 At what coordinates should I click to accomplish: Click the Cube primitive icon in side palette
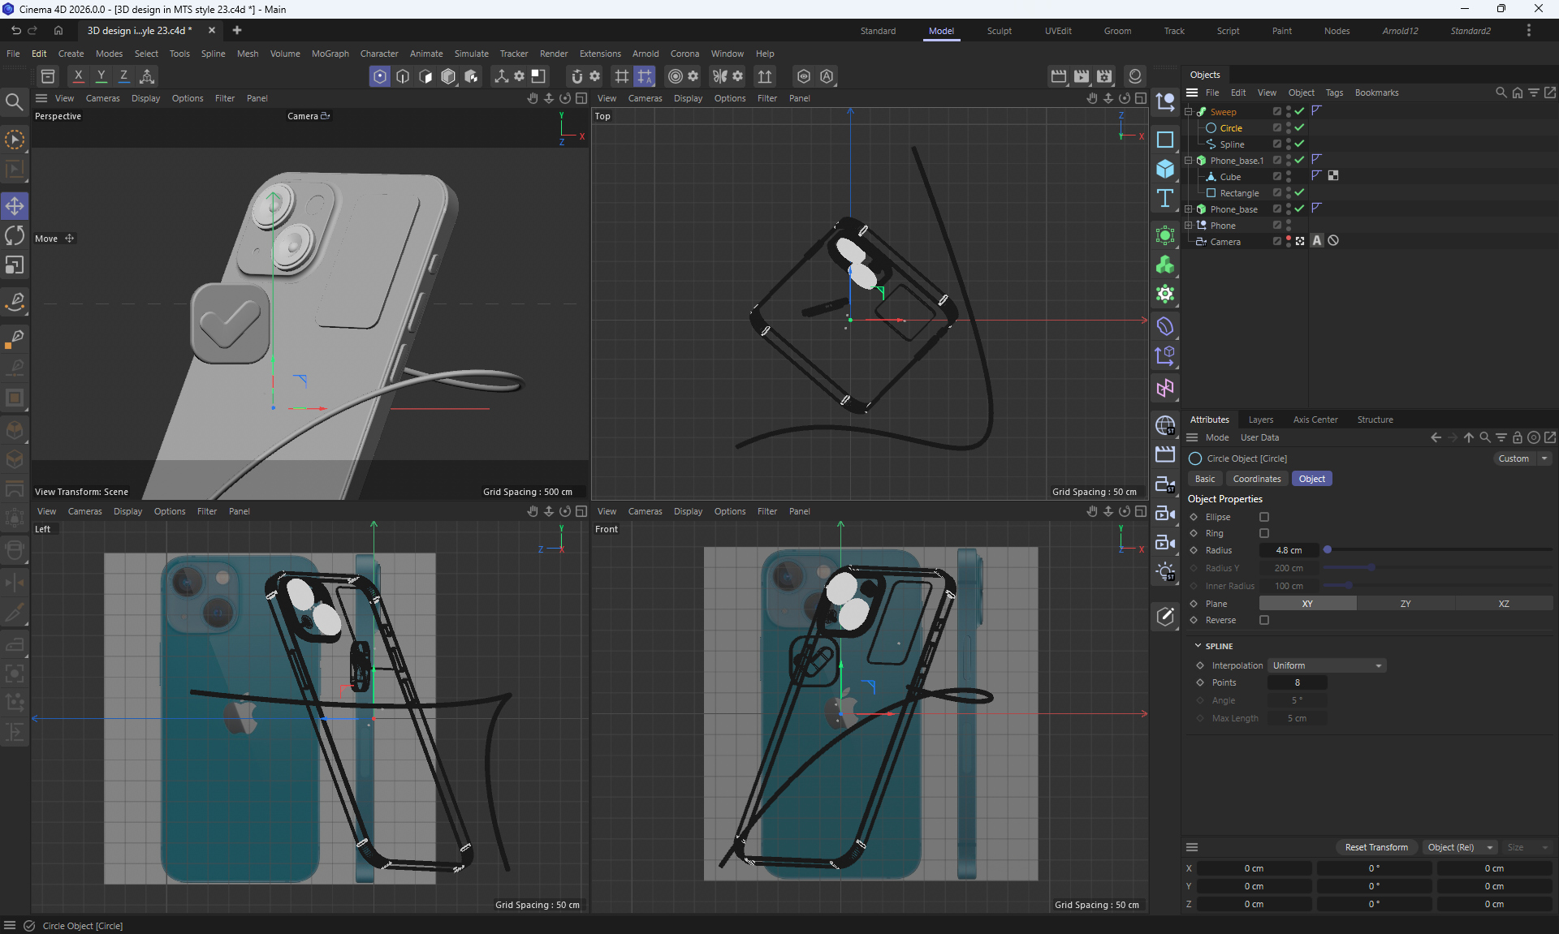pyautogui.click(x=1165, y=169)
